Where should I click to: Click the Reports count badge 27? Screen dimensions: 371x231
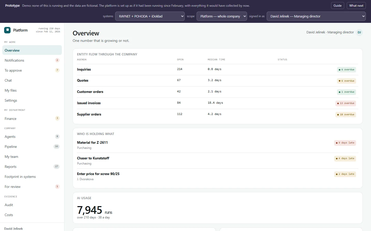click(56, 167)
